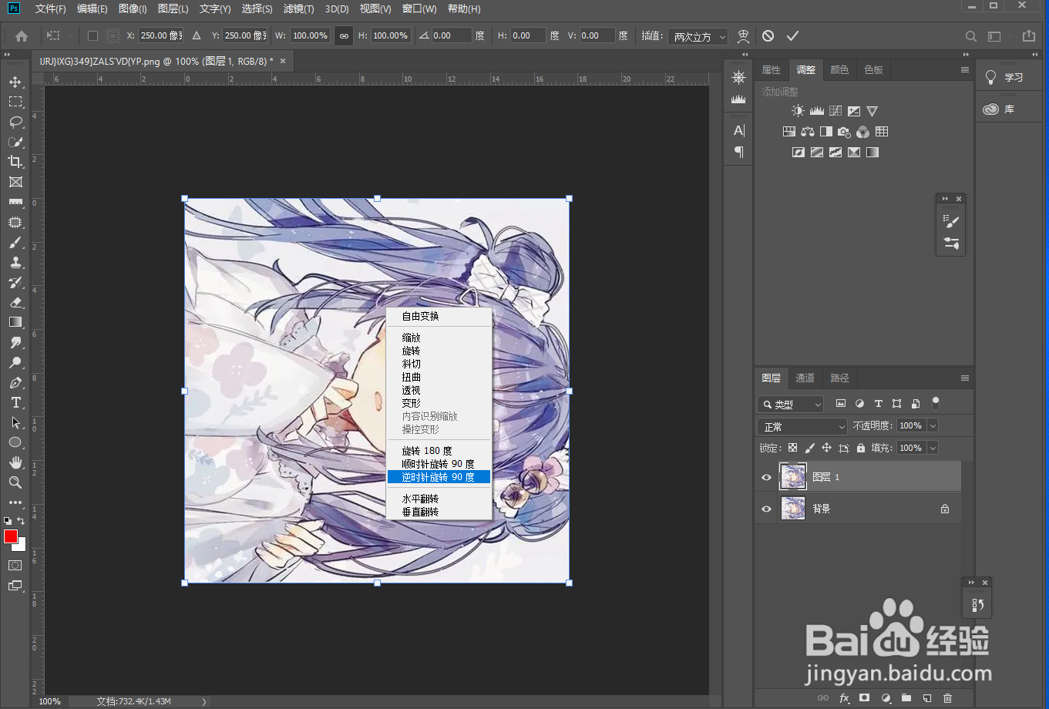Select the Ellipse shape tool

pos(15,442)
